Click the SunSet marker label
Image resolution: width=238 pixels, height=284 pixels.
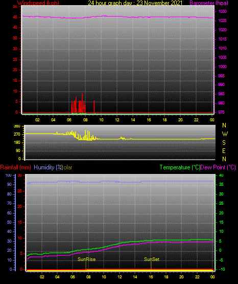(152, 259)
